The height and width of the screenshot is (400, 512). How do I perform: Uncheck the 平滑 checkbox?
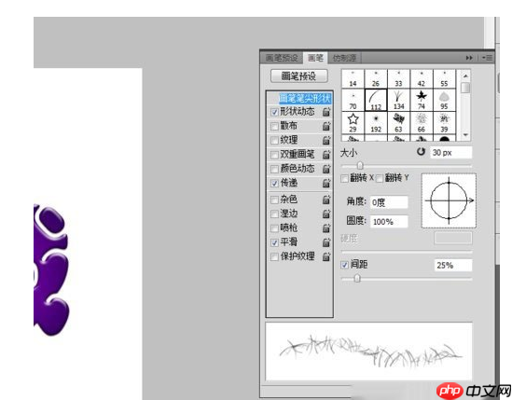click(274, 243)
